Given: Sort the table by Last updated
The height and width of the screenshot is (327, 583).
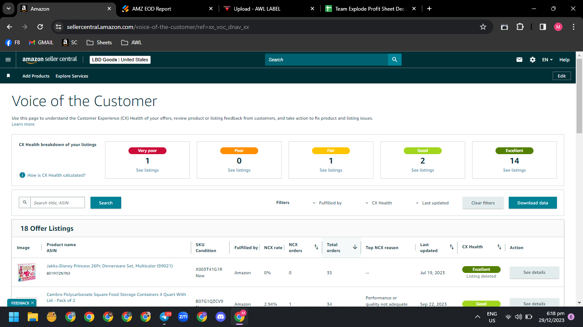Looking at the screenshot, I should pyautogui.click(x=452, y=247).
